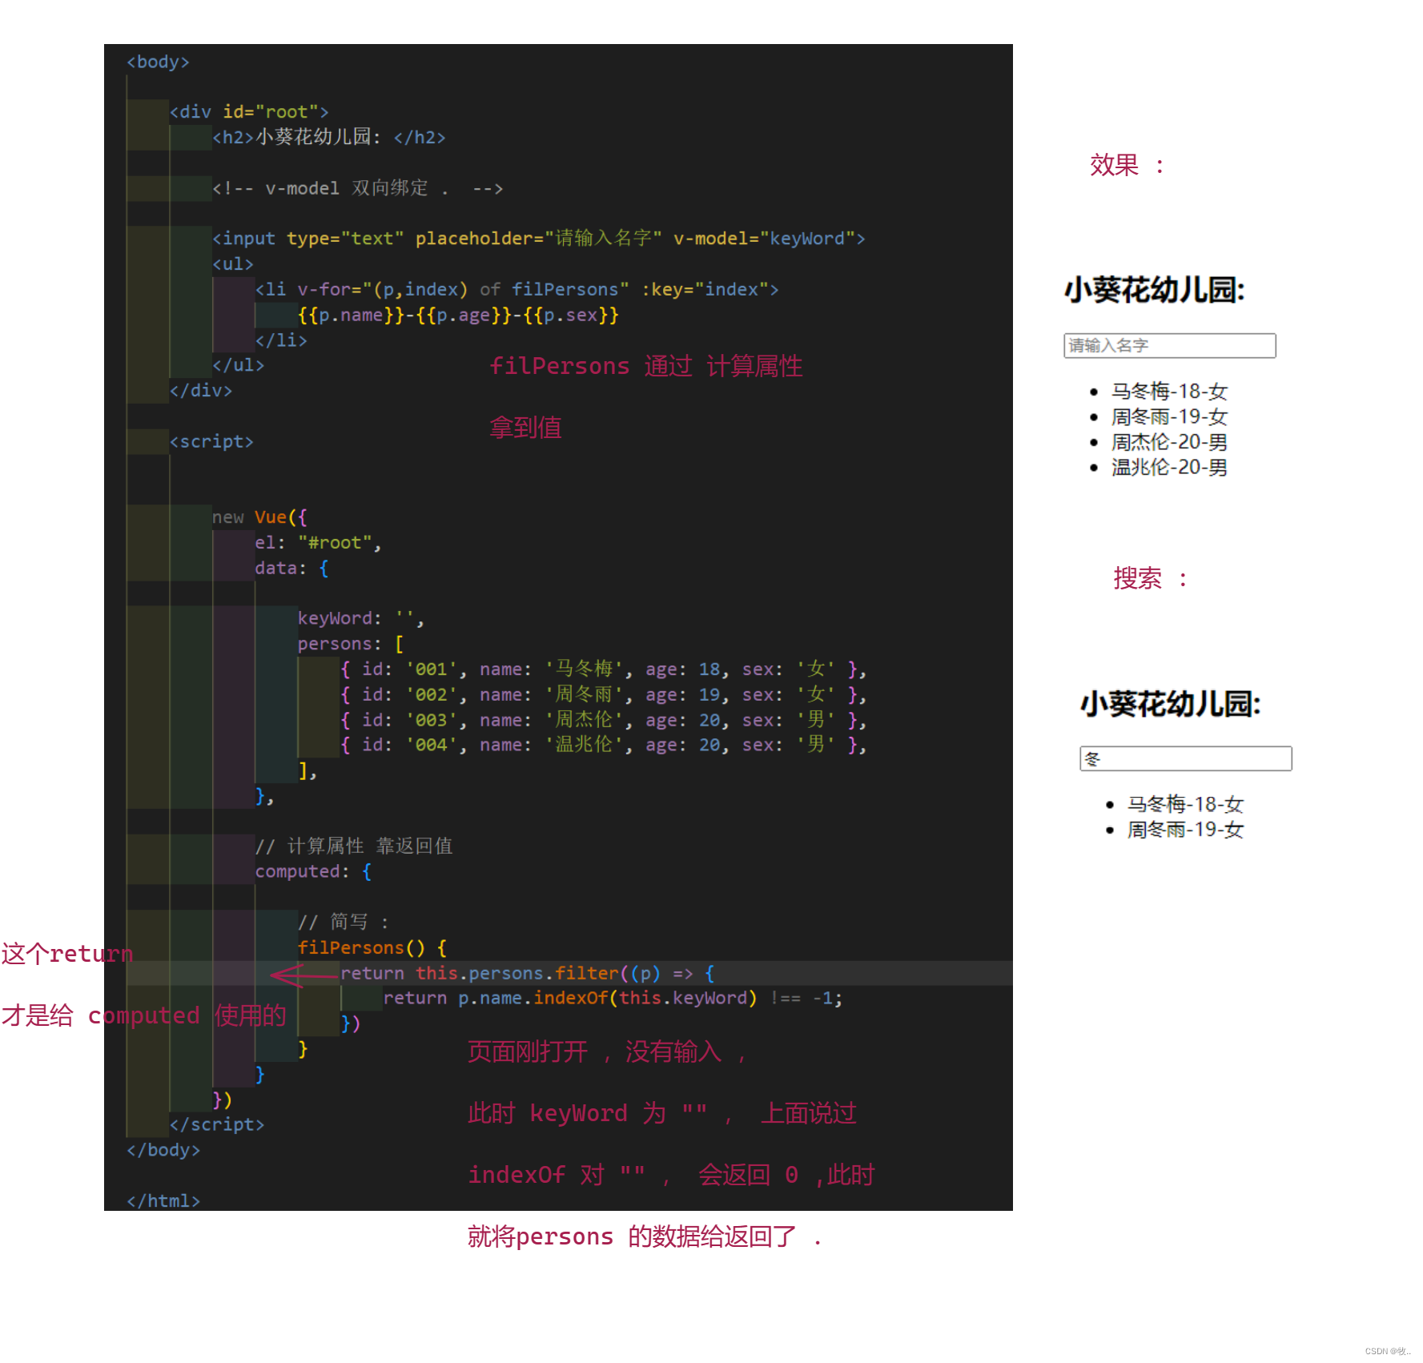Screen dimensions: 1423x1363
Task: Click the closing </script> tag line
Action: [216, 1124]
